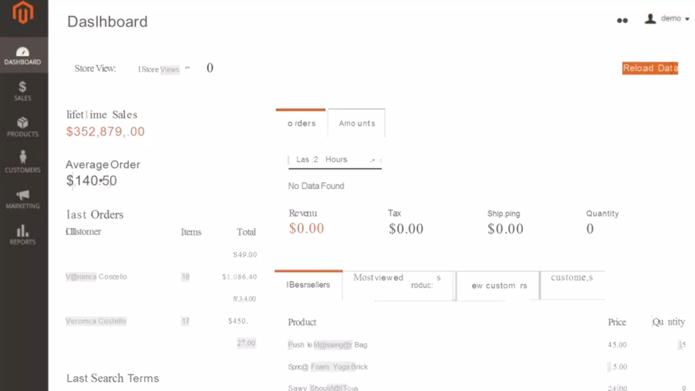Switch to the Amounts chart tab
The height and width of the screenshot is (391, 695).
tap(357, 124)
